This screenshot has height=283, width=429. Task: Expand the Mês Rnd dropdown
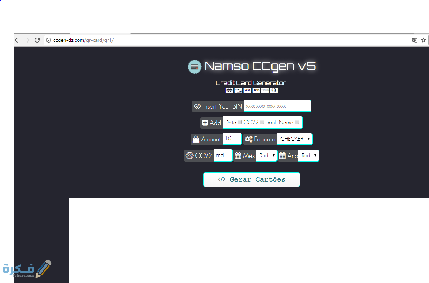267,155
